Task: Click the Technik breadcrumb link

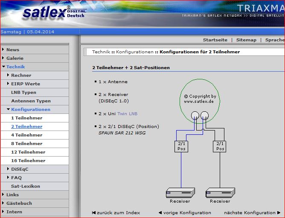Action: [101, 52]
